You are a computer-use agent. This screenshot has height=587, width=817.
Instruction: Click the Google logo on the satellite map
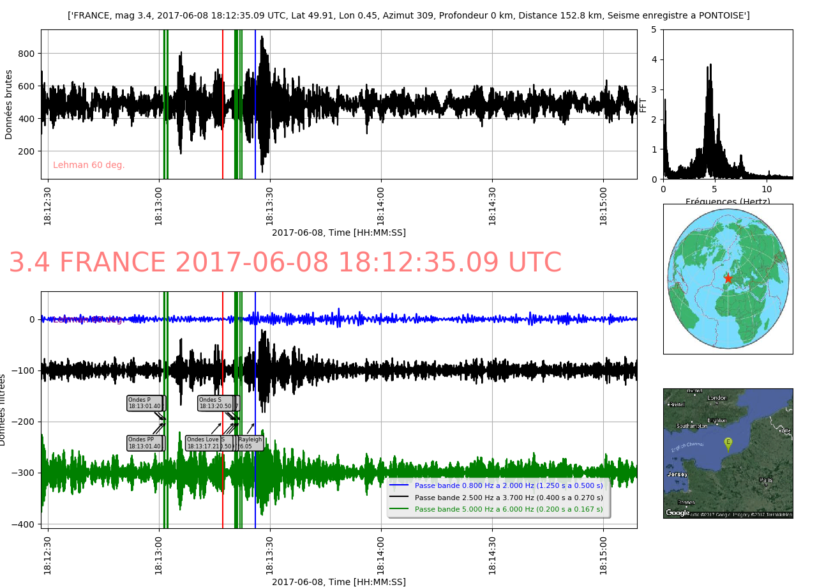[x=677, y=512]
